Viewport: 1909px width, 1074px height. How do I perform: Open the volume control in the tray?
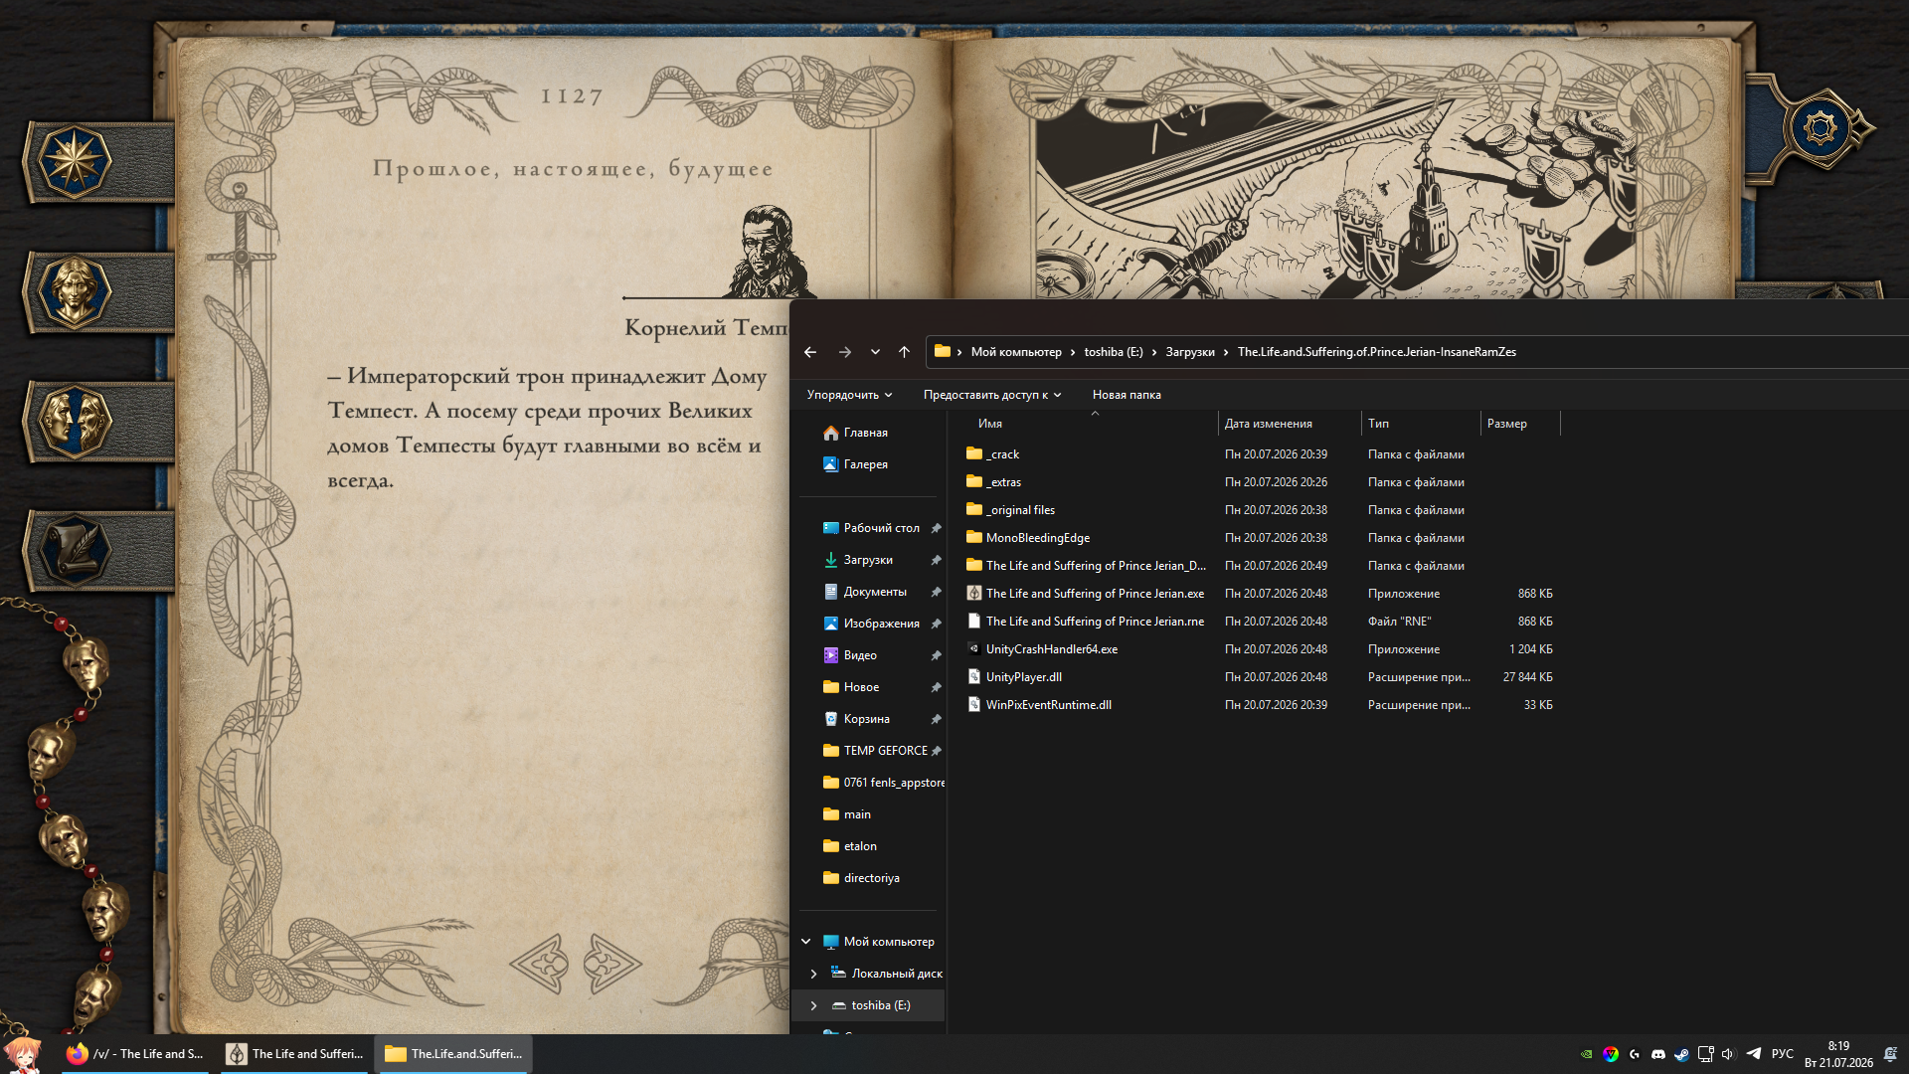(x=1728, y=1054)
